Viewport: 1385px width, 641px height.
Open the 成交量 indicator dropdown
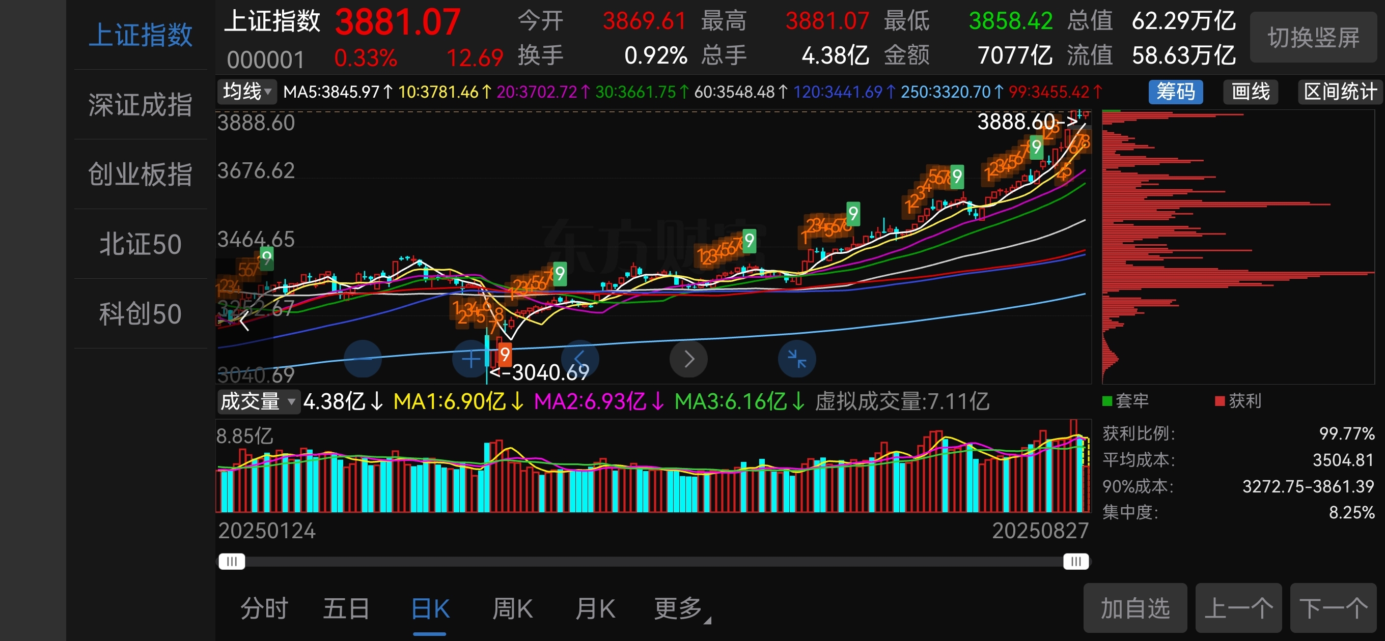258,401
